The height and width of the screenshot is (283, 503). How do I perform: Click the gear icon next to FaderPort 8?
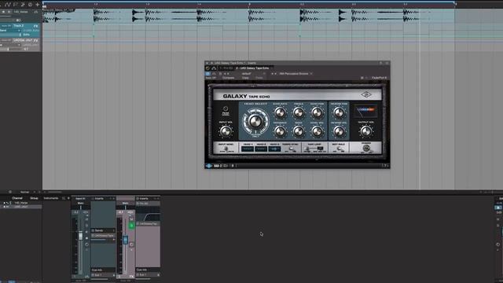tap(362, 78)
